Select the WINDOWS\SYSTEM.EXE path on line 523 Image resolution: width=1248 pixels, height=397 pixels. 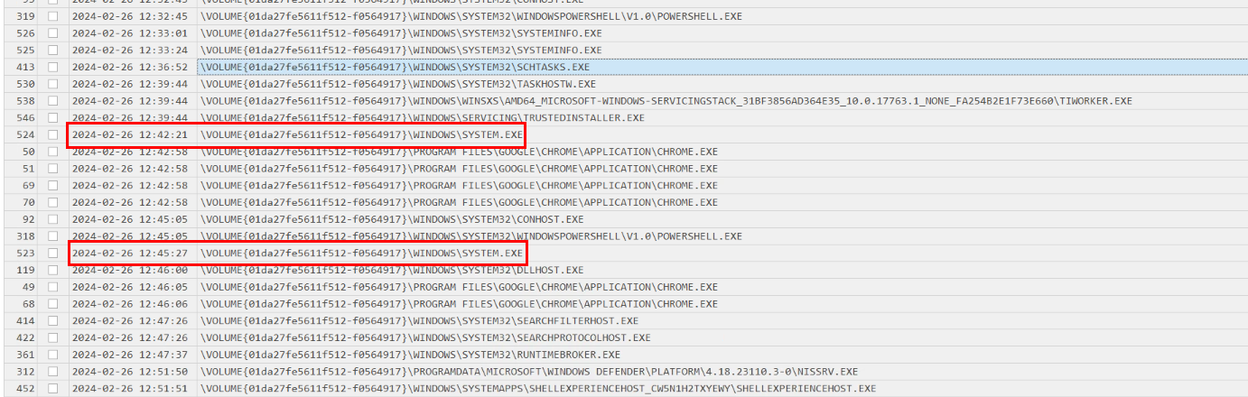[361, 253]
